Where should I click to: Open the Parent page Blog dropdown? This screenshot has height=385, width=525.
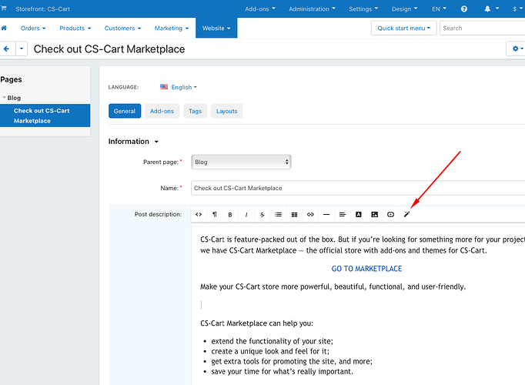[241, 162]
